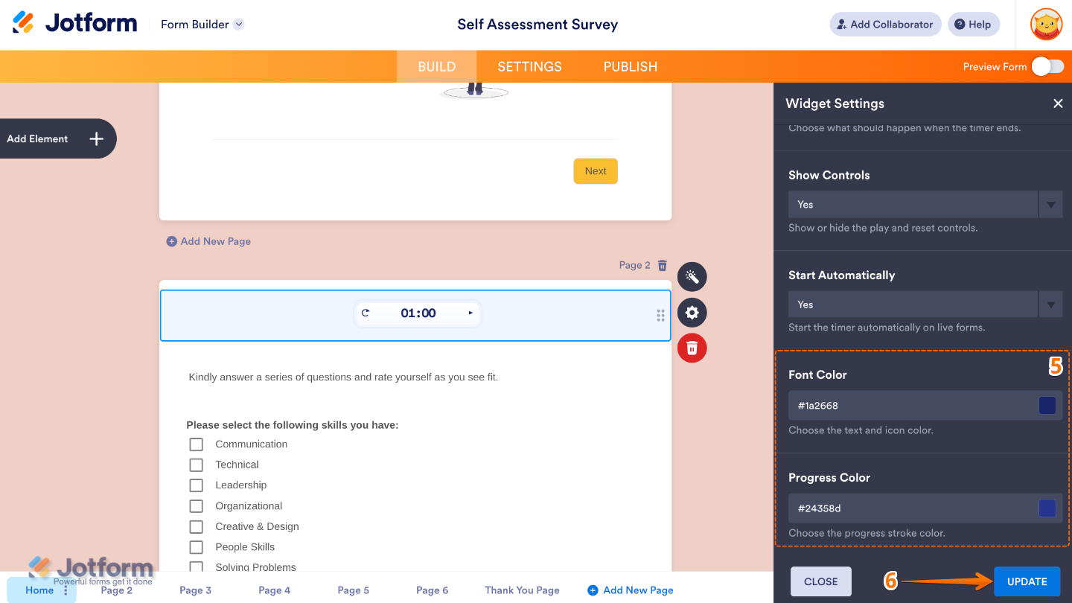The height and width of the screenshot is (603, 1072).
Task: Delete the timer widget using red trash icon
Action: (x=692, y=348)
